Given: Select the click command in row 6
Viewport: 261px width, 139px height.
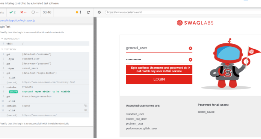Looking at the screenshot, I should 45,78.
